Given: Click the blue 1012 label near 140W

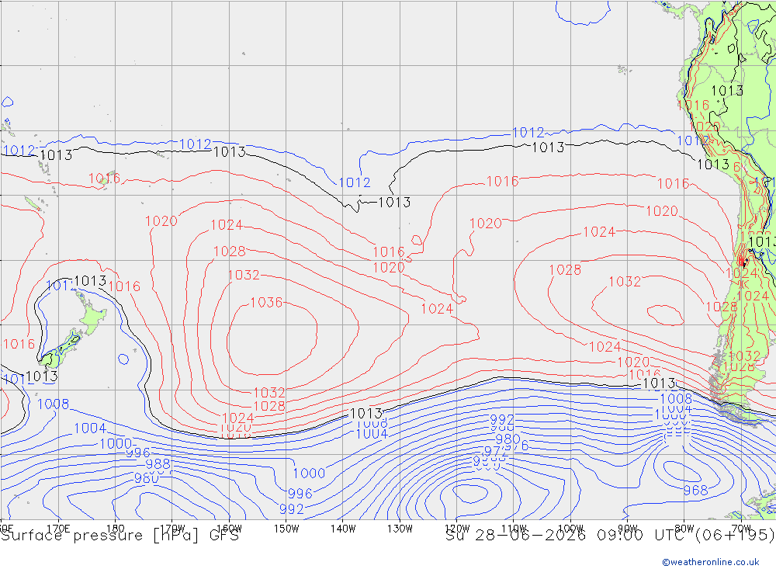Looking at the screenshot, I should coord(355,182).
